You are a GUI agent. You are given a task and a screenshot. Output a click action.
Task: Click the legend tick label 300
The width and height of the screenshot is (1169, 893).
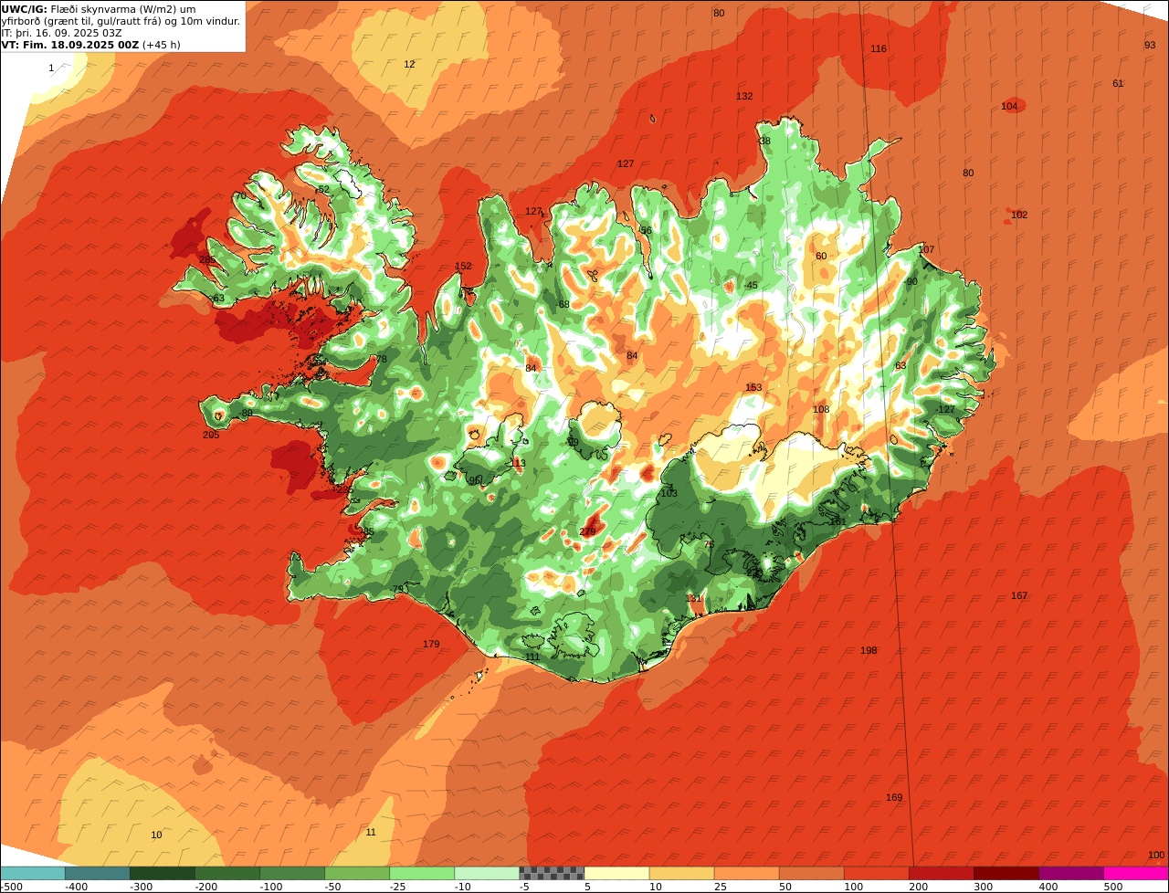tap(984, 887)
